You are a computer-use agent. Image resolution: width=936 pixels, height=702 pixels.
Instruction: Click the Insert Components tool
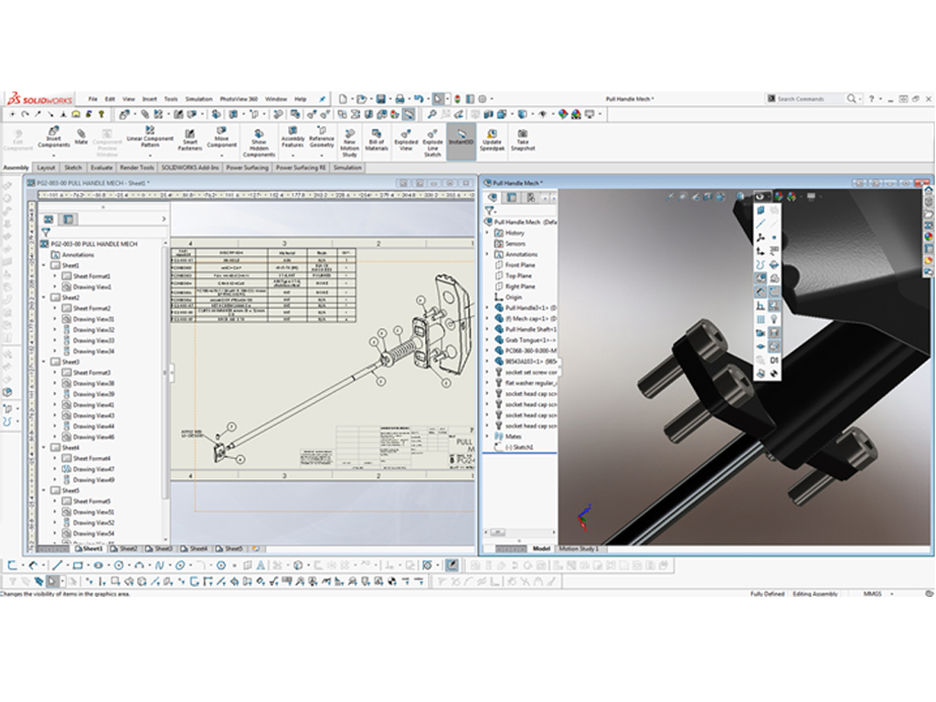54,138
